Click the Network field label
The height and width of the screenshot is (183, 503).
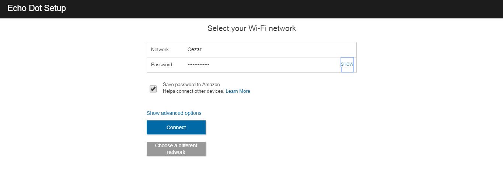[160, 50]
